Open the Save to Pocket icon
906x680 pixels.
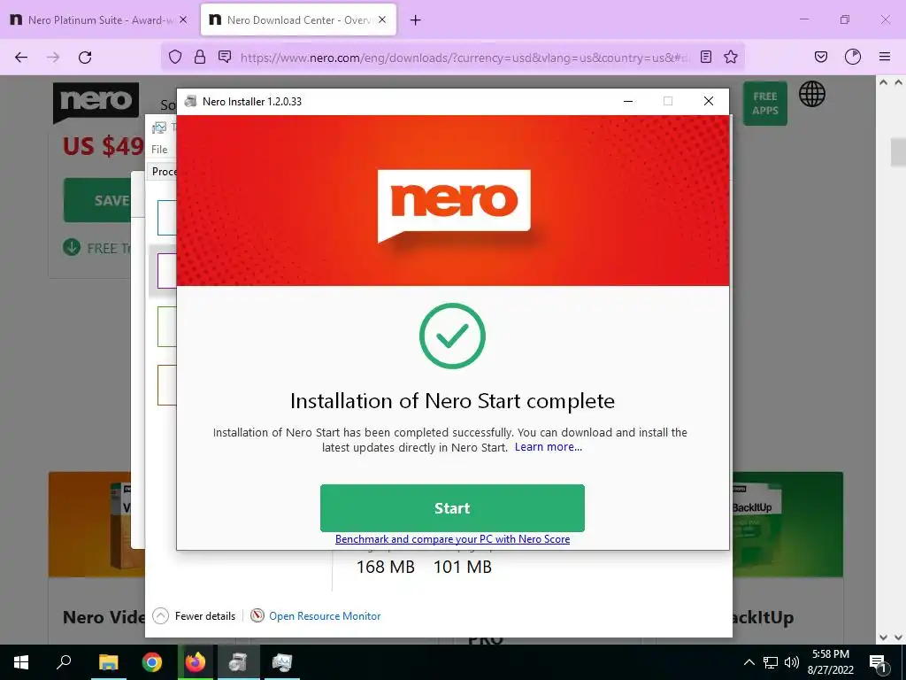821,57
